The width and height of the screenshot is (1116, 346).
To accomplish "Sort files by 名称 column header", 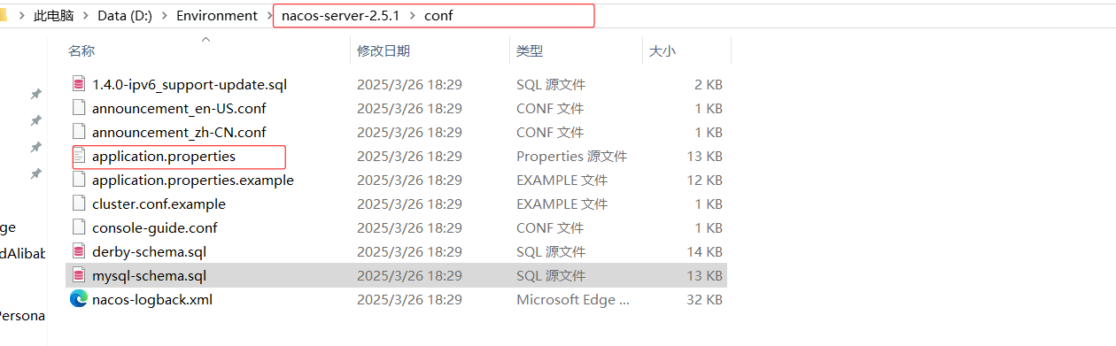I will coord(81,51).
